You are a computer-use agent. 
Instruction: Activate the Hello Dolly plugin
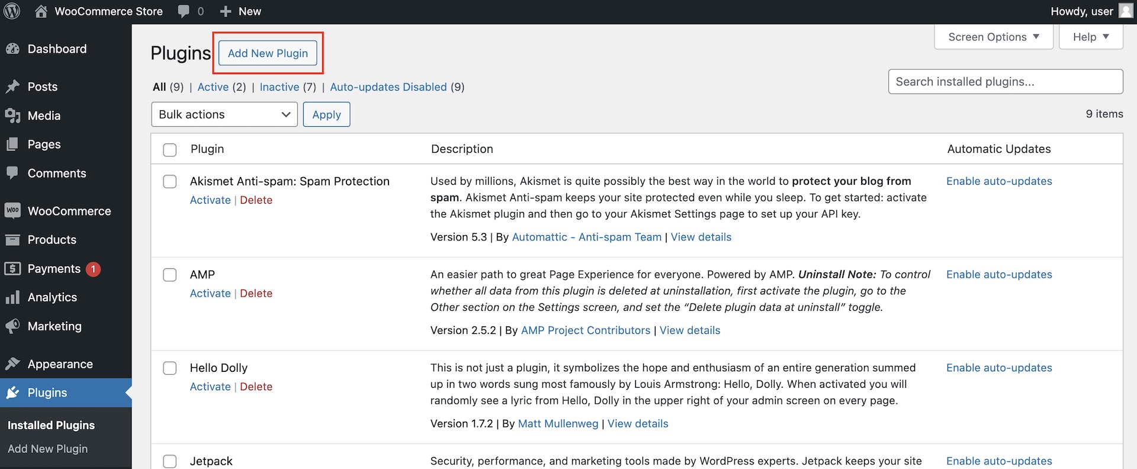[210, 387]
